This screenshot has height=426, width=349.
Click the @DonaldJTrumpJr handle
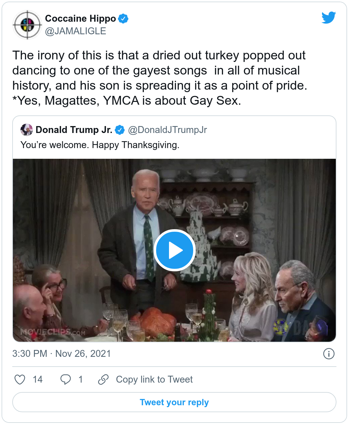[x=167, y=130]
